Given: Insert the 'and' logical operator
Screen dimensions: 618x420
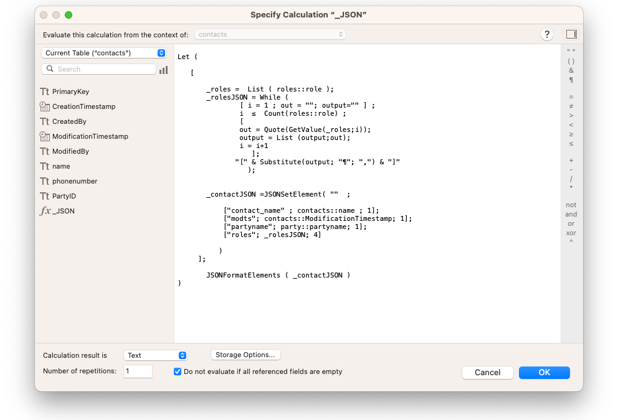Looking at the screenshot, I should tap(571, 215).
